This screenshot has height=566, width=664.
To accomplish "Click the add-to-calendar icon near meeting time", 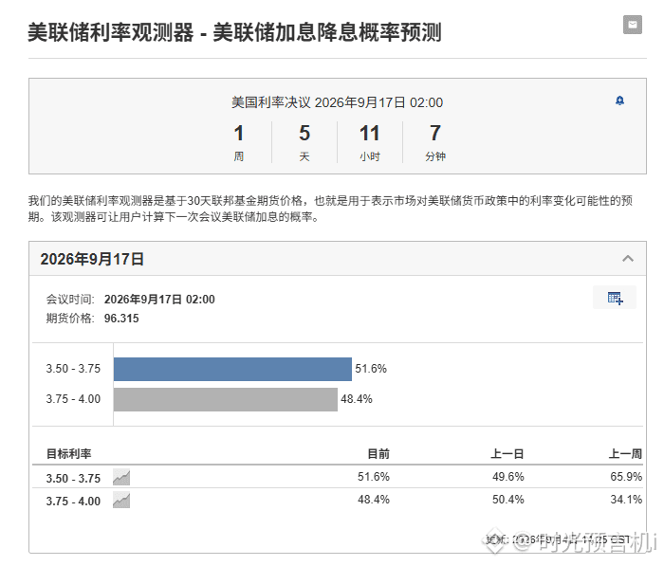I will click(x=615, y=298).
